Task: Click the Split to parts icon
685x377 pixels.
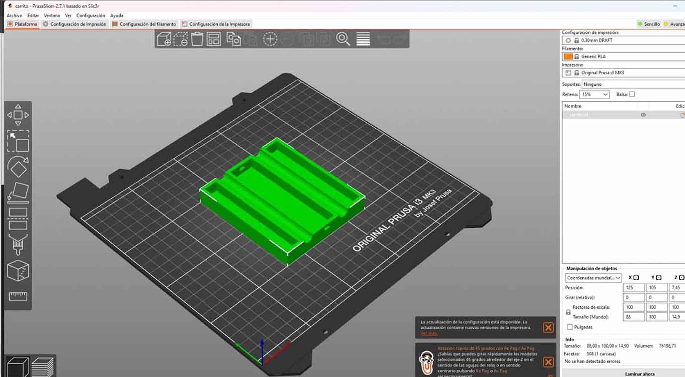Action: [x=324, y=39]
